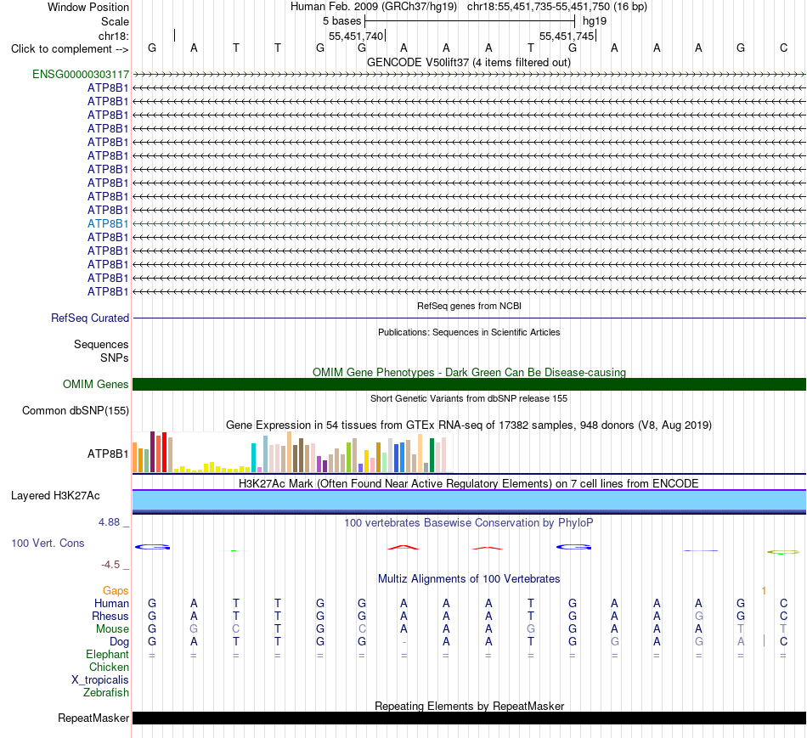Viewport: 807px width, 738px height.
Task: Click the Layered H3K27Ac track label
Action: click(55, 496)
